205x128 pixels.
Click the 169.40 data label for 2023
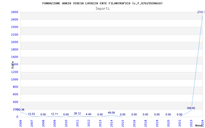(191, 108)
